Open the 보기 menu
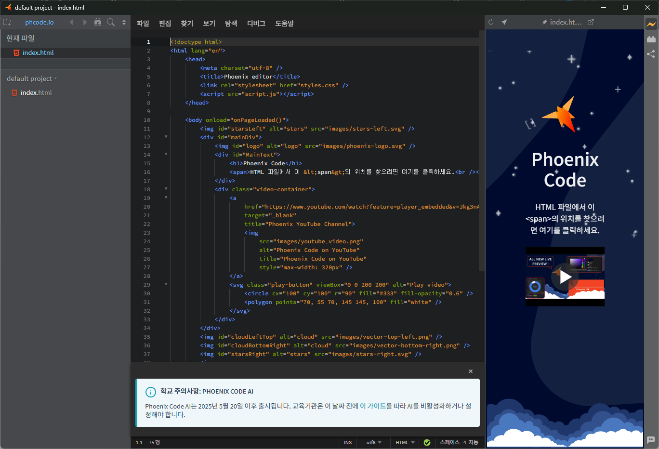The height and width of the screenshot is (449, 659). point(209,23)
